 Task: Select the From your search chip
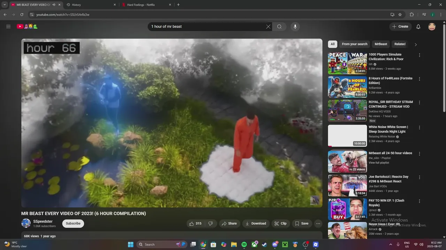pos(354,44)
